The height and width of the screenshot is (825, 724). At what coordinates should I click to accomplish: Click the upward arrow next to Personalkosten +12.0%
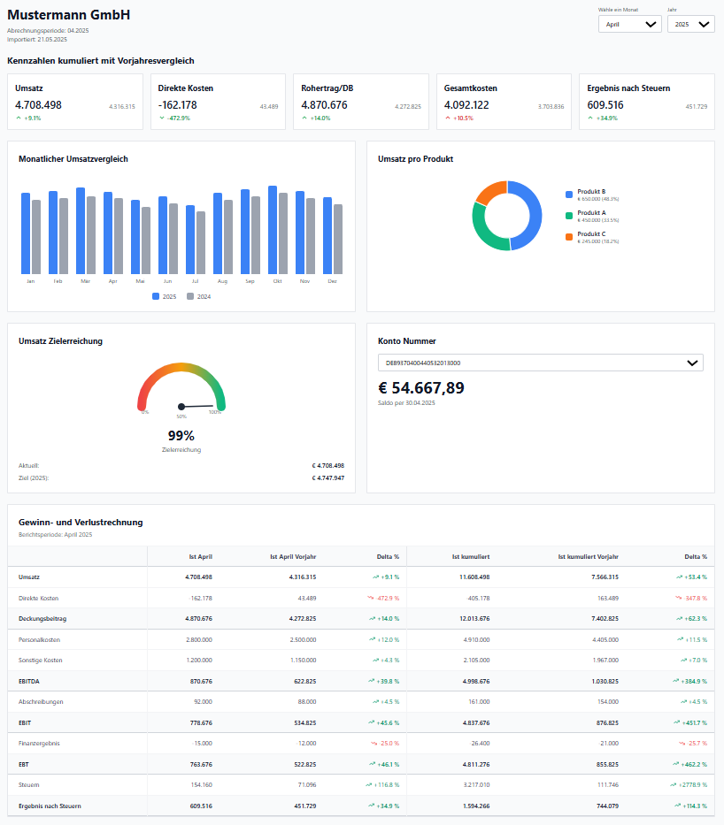[373, 639]
